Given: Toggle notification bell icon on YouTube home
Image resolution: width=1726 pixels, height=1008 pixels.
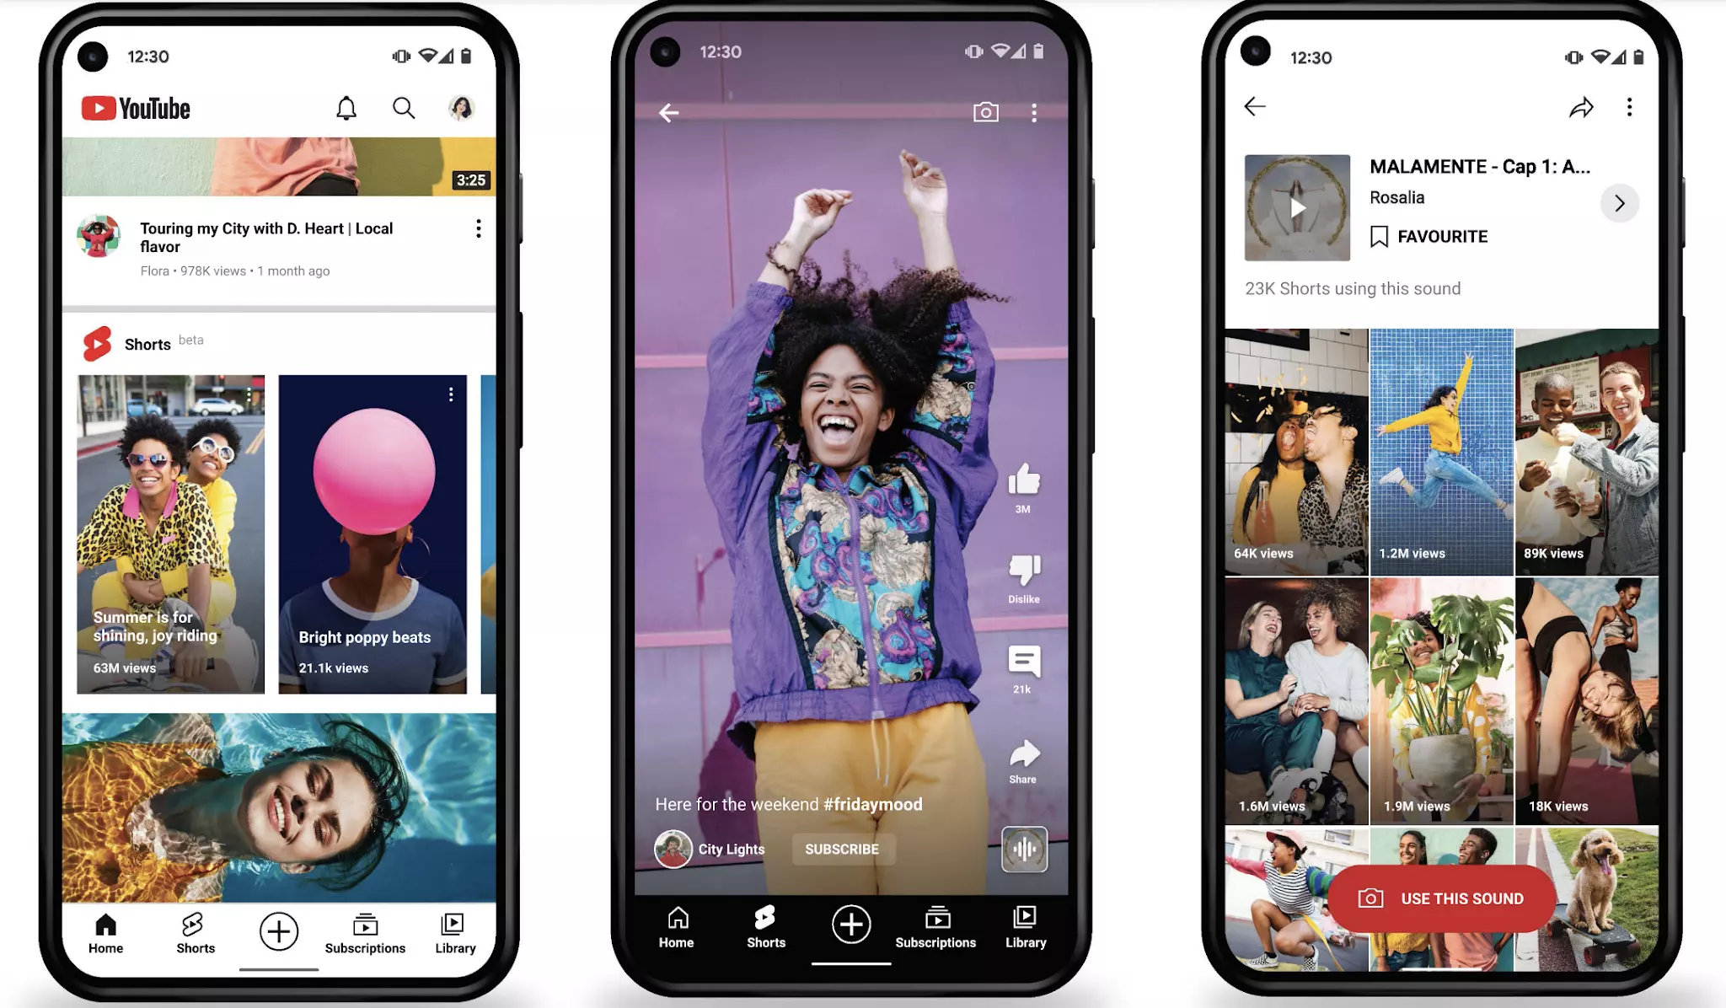Looking at the screenshot, I should coord(346,108).
